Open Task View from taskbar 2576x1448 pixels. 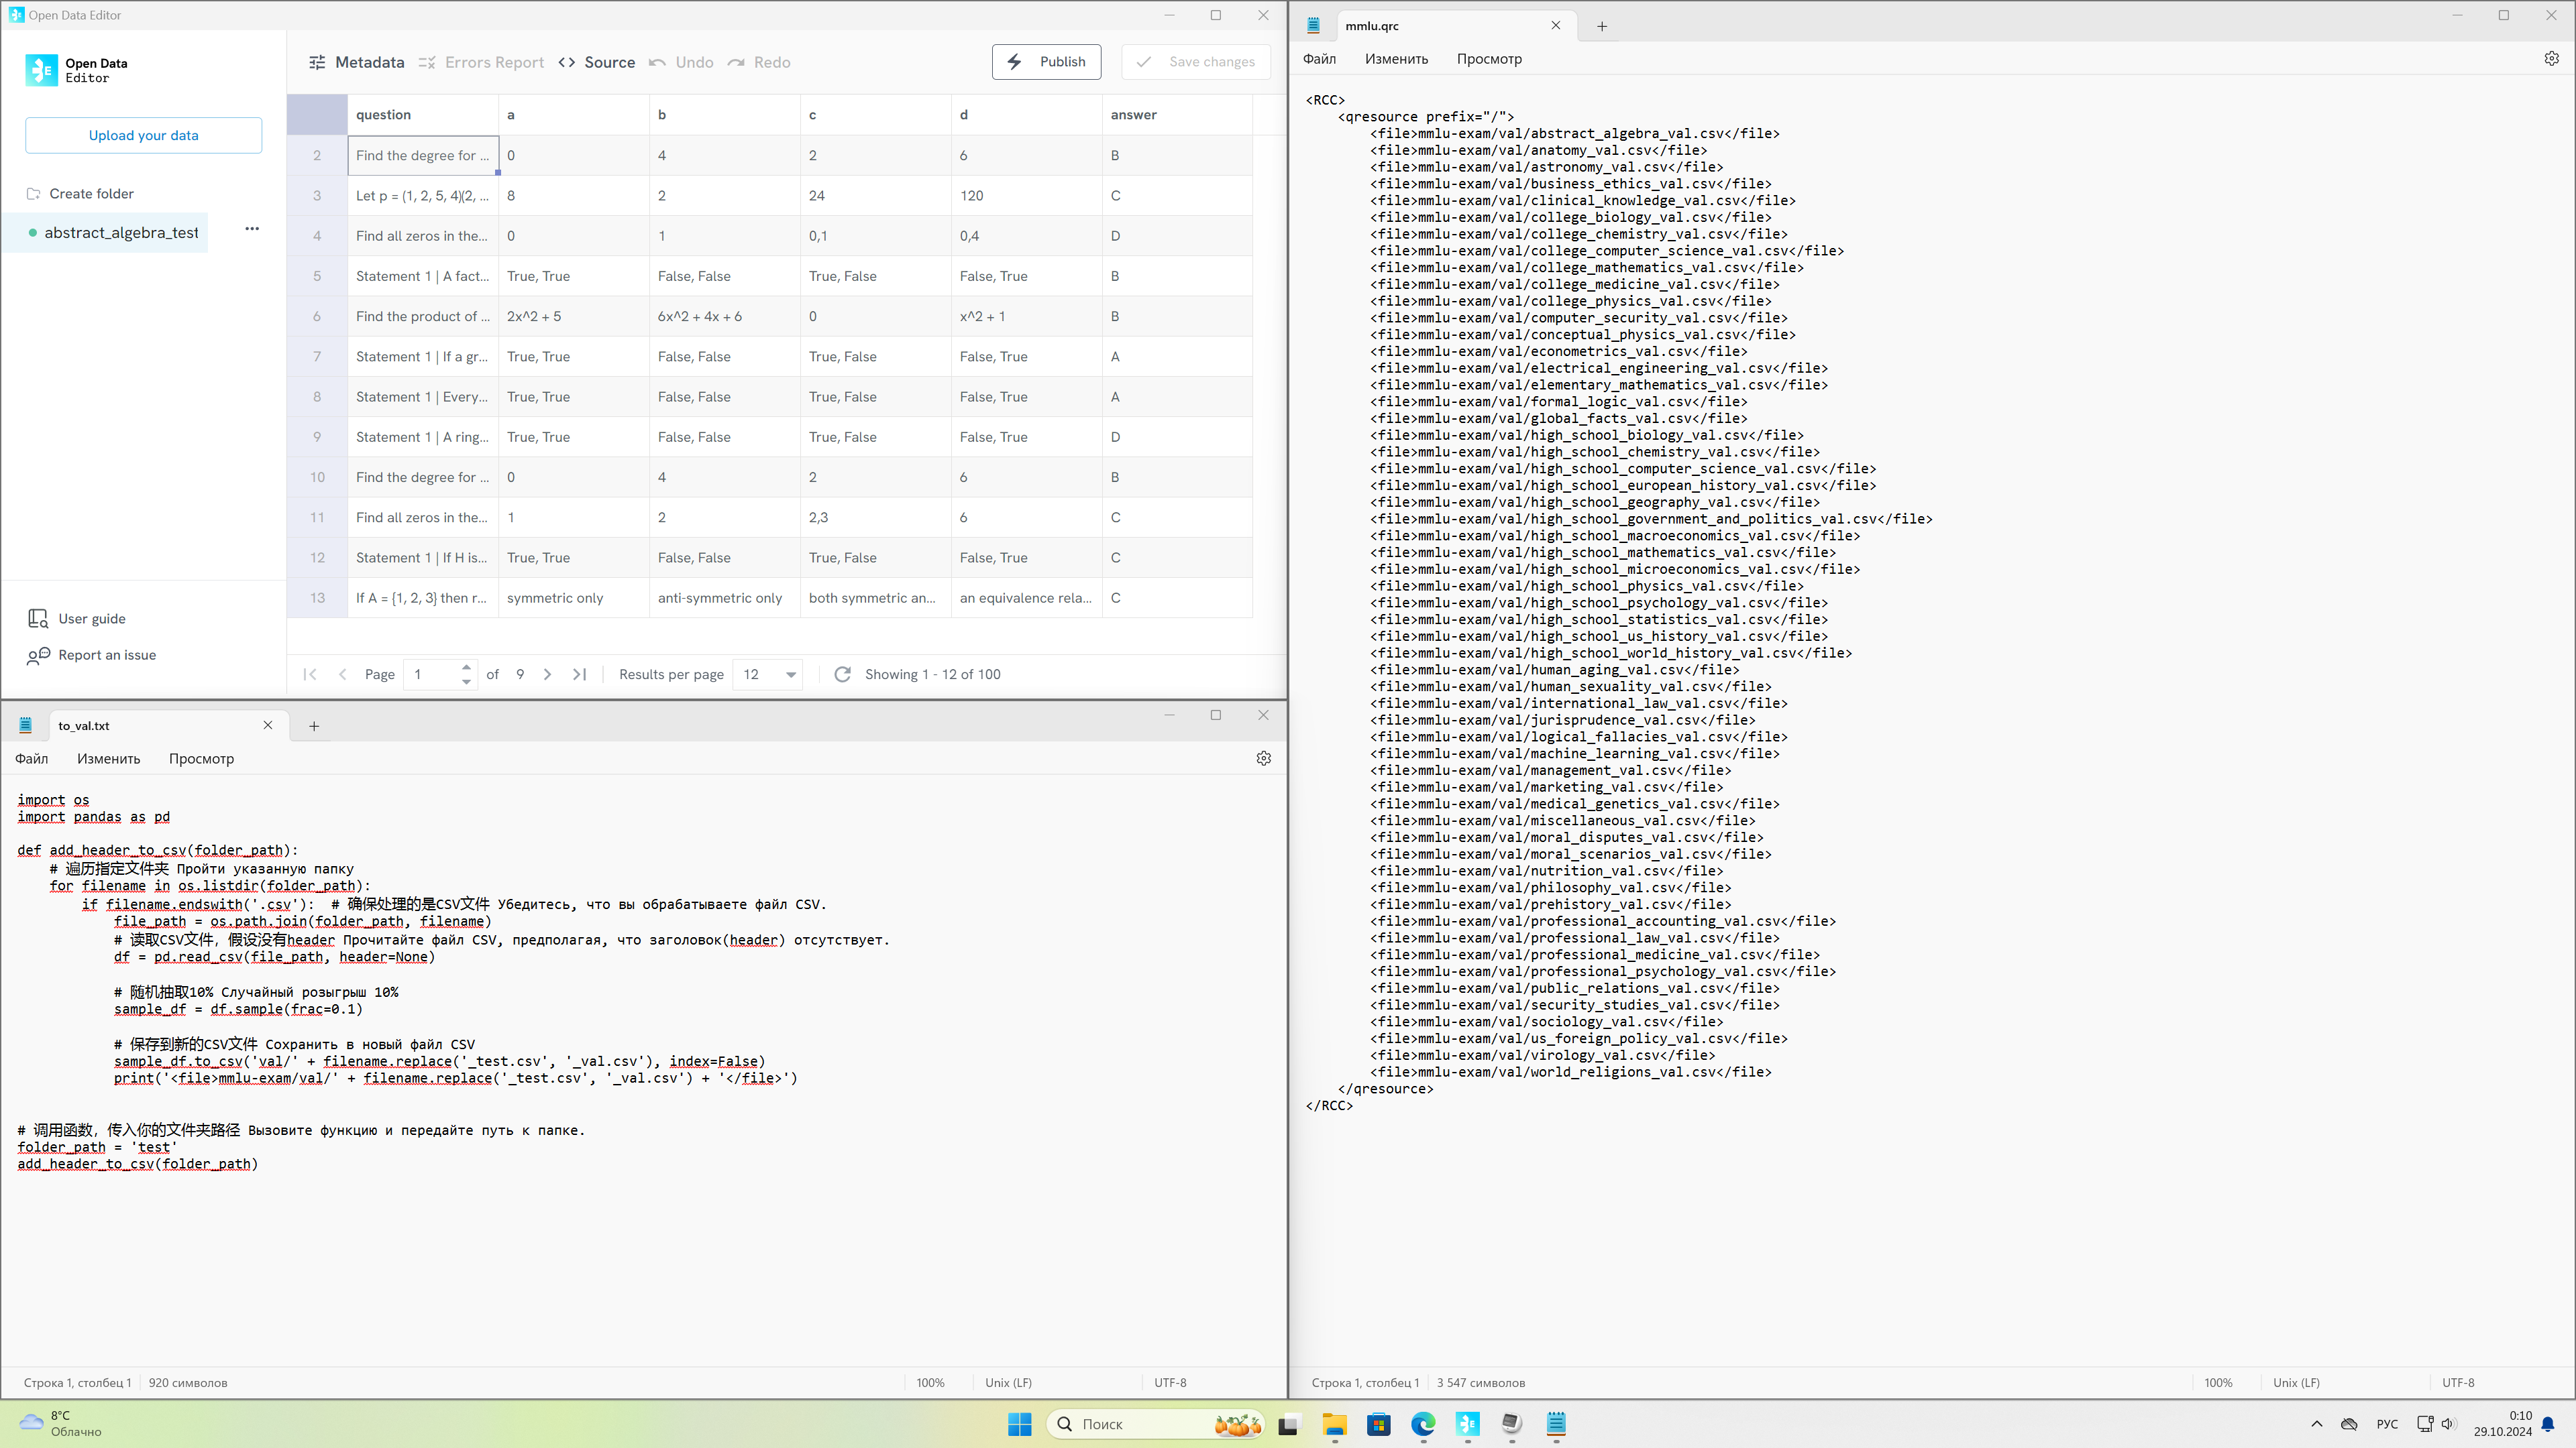1288,1424
